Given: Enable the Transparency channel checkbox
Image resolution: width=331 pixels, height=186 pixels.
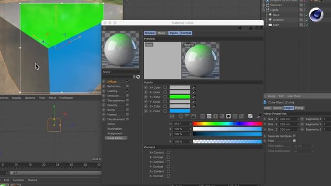Looking at the screenshot, I should [x=127, y=100].
